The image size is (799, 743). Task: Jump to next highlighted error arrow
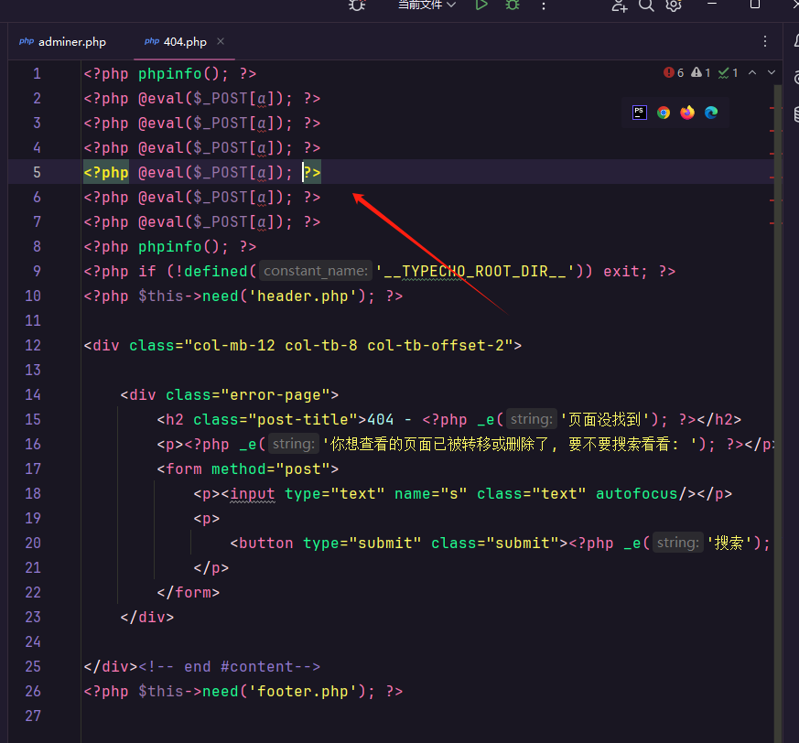[772, 73]
